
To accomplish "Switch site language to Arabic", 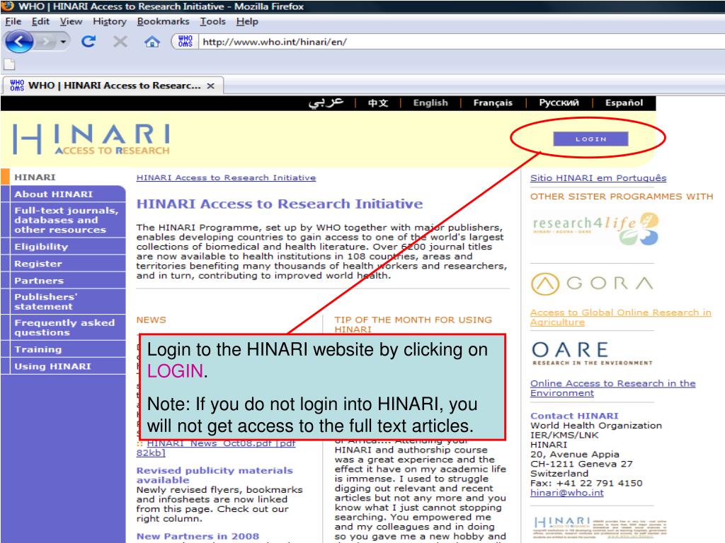I will [326, 103].
